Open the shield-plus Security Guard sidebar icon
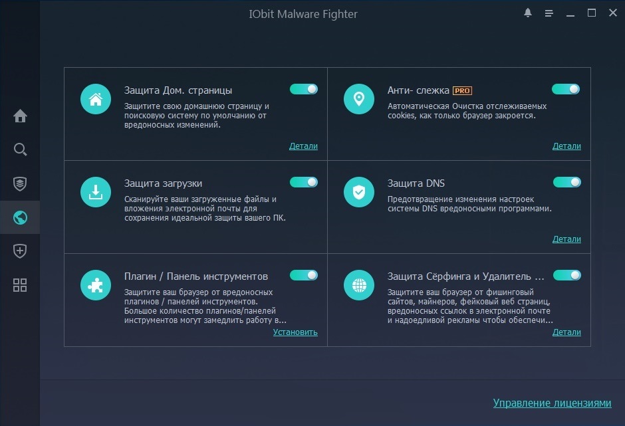 (20, 251)
